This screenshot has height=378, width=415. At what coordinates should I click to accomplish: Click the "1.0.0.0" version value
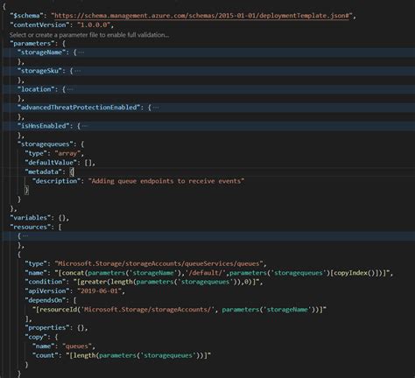click(94, 25)
